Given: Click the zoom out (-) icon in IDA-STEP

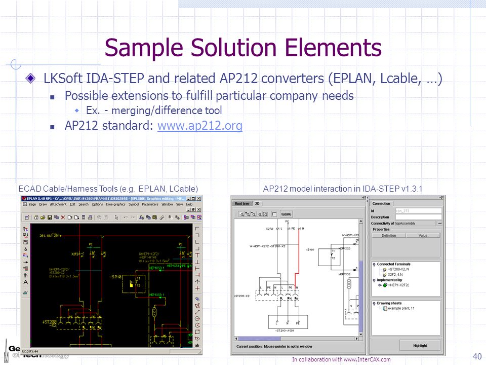Looking at the screenshot, I should (253, 214).
